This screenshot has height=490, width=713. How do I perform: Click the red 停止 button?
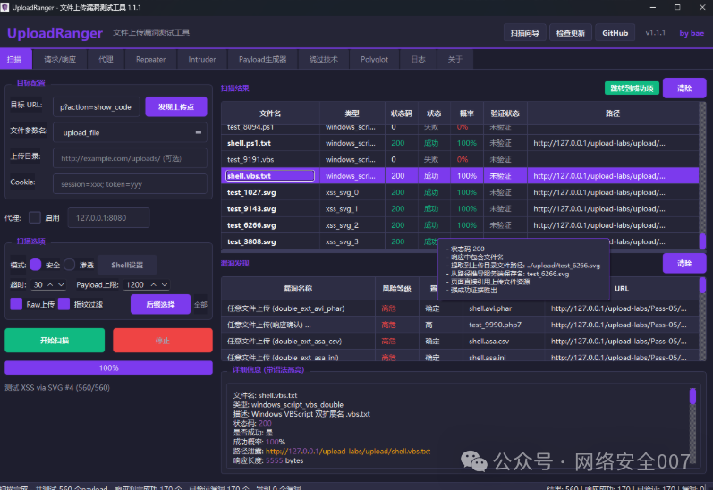pyautogui.click(x=162, y=340)
